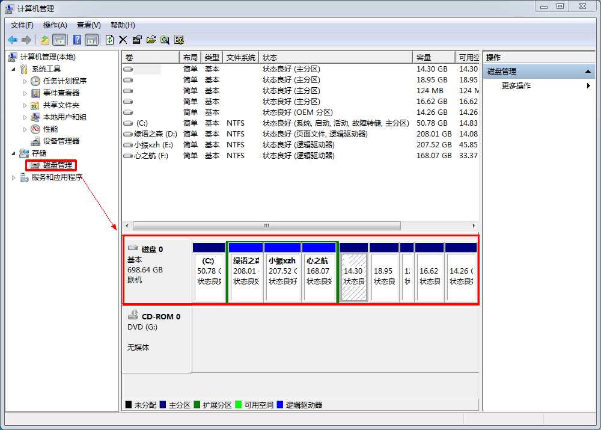This screenshot has width=601, height=430.
Task: Click the 磁盘 0 disk label
Action: tap(152, 250)
